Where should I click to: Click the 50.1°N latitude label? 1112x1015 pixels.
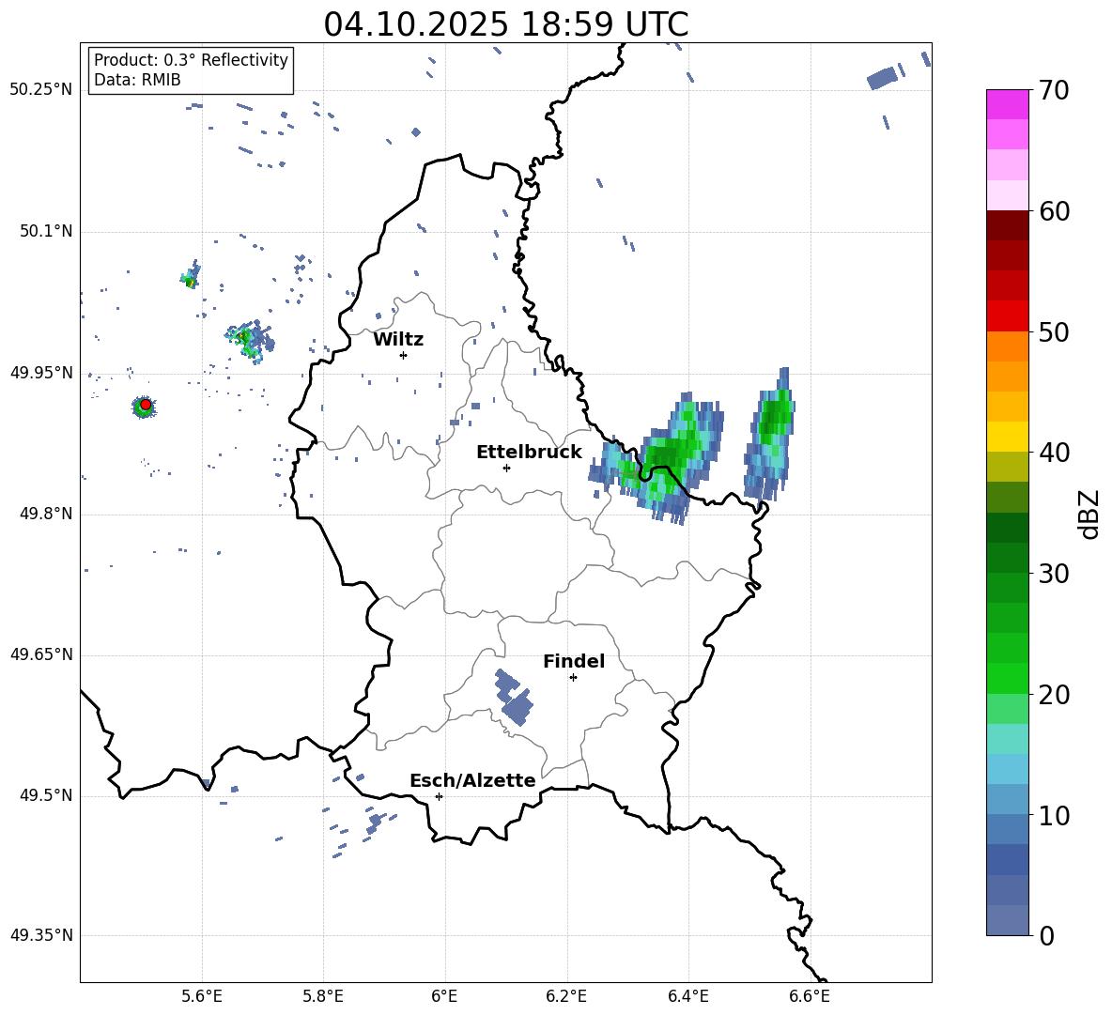coord(45,232)
